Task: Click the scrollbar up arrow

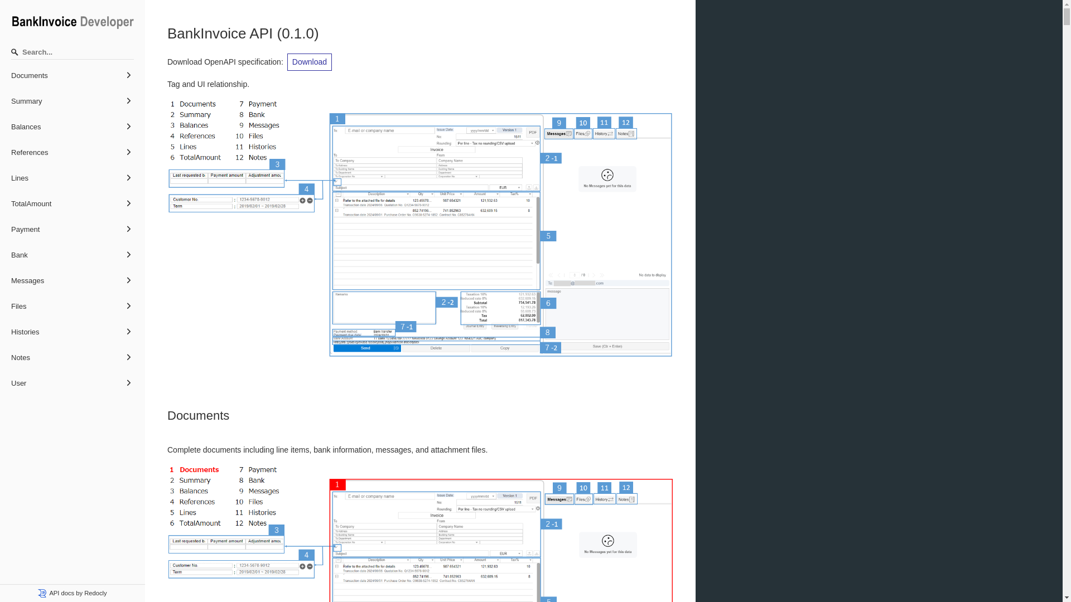Action: pyautogui.click(x=1067, y=3)
